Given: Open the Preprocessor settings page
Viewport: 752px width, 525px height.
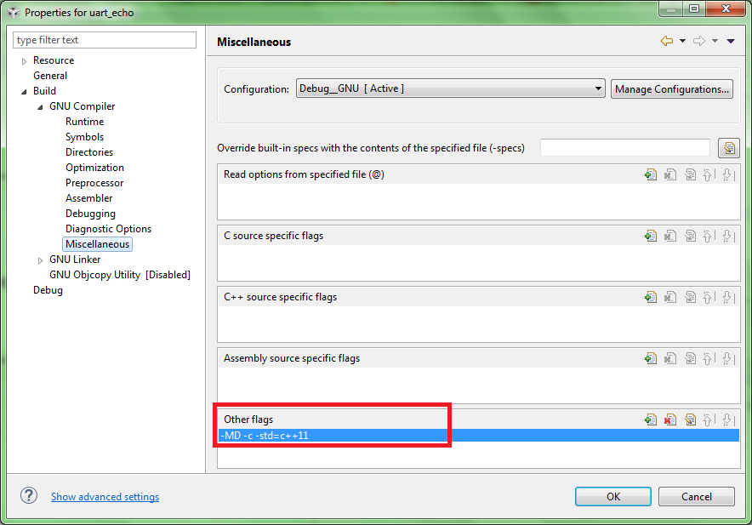Looking at the screenshot, I should point(94,183).
